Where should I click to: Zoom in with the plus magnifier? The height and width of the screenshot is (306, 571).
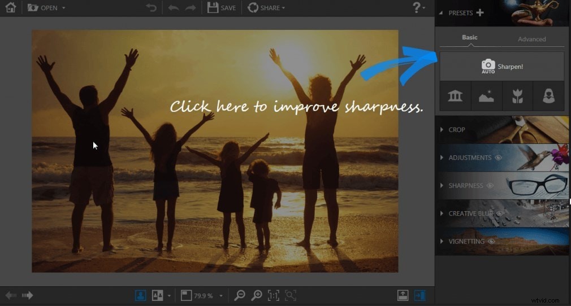pos(257,295)
